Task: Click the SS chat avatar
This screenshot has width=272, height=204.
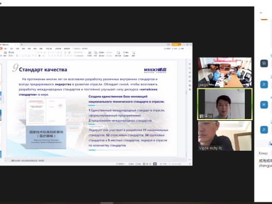Action: click(x=264, y=63)
